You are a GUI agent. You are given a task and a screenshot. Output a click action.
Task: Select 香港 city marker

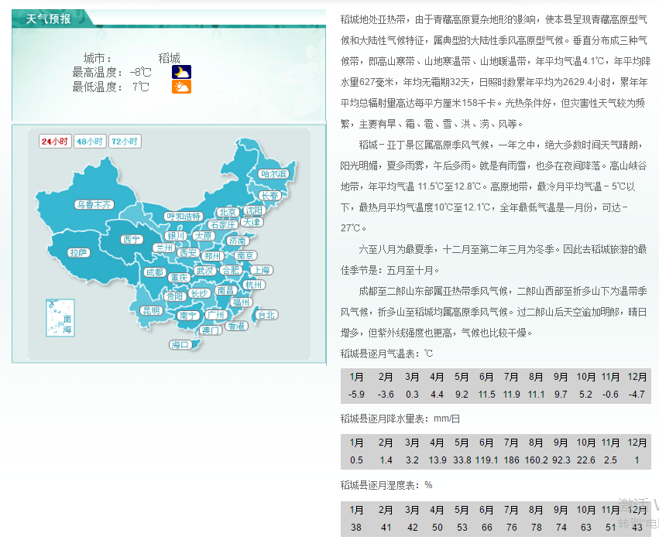(x=236, y=326)
